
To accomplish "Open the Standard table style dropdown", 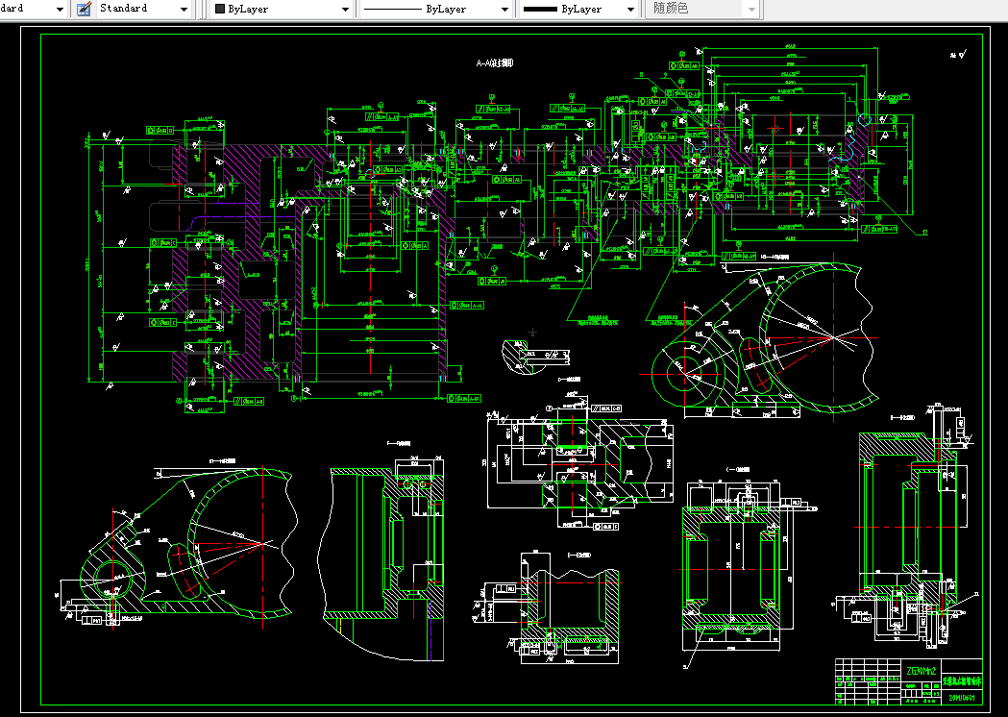I will [x=144, y=9].
